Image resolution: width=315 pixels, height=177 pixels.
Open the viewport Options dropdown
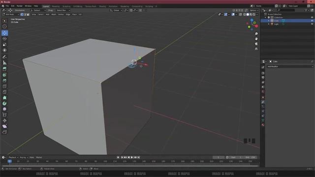(254, 10)
